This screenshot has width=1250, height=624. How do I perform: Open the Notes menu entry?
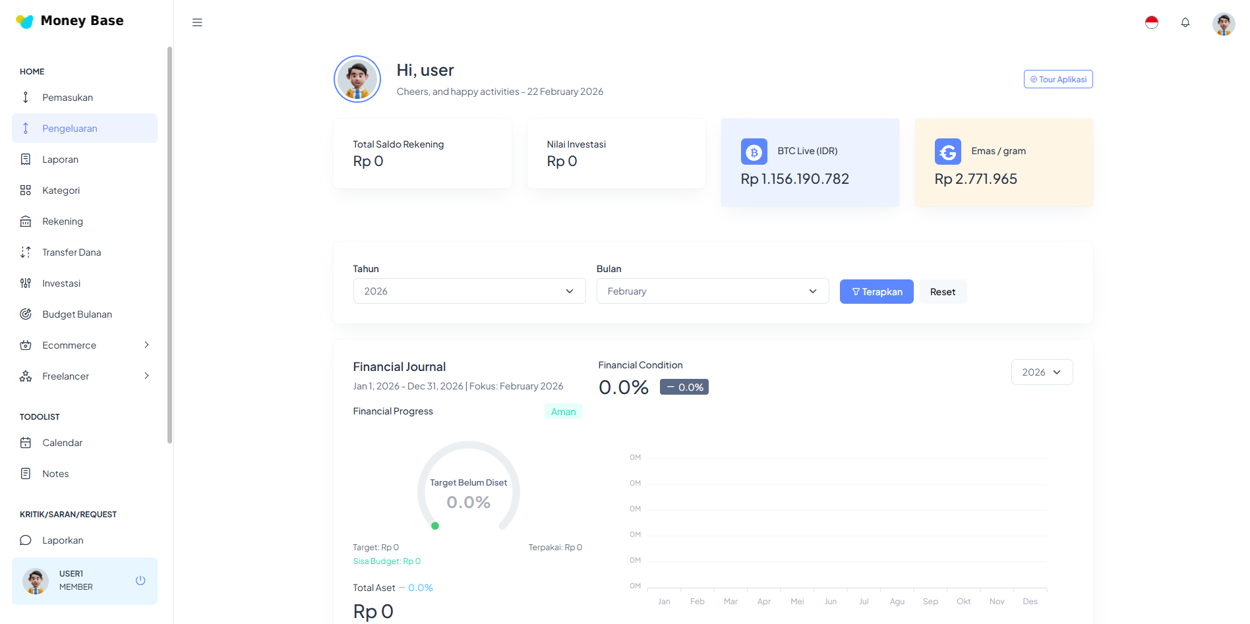[55, 473]
